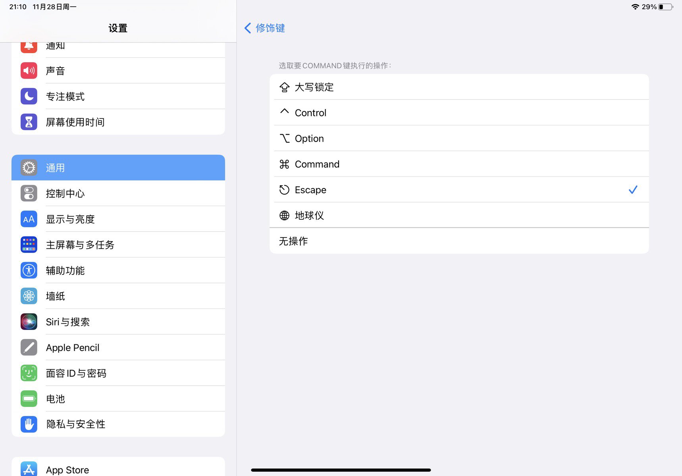This screenshot has height=476, width=682.
Task: Tap the Notifications bell icon
Action: (x=29, y=46)
